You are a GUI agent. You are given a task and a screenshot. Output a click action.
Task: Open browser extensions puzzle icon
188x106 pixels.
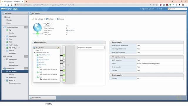click(x=179, y=5)
